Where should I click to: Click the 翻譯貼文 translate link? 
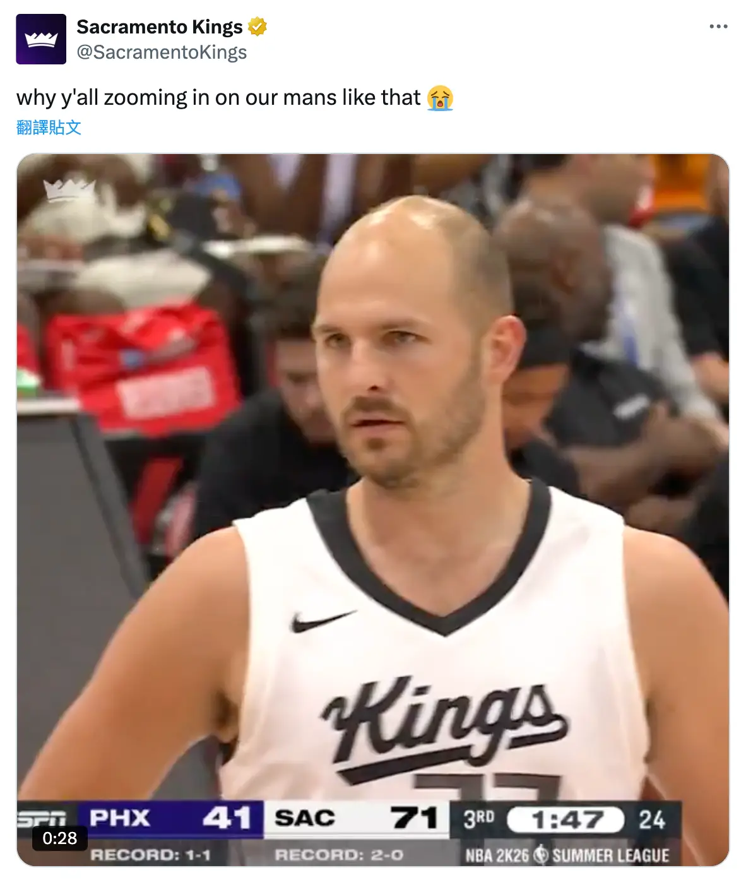[49, 128]
